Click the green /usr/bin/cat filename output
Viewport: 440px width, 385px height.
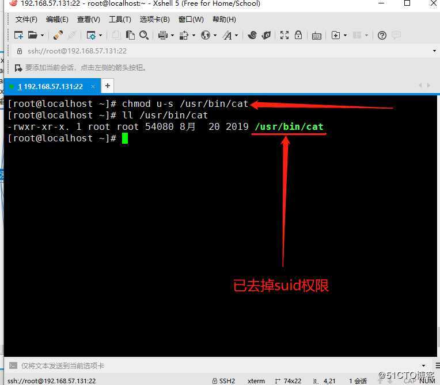tap(289, 126)
